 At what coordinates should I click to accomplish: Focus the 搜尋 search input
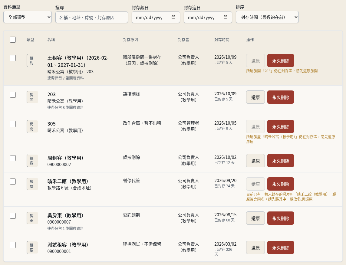(x=92, y=17)
